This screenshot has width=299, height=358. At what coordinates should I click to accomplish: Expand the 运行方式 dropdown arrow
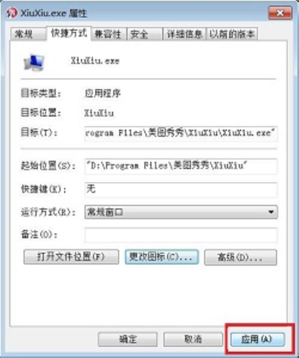(x=271, y=212)
